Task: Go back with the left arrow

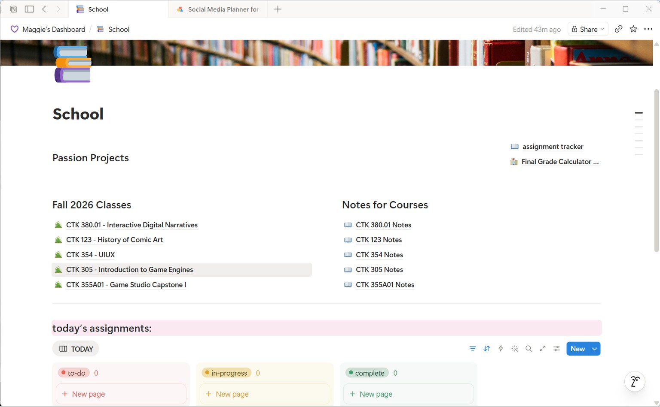Action: (x=44, y=9)
